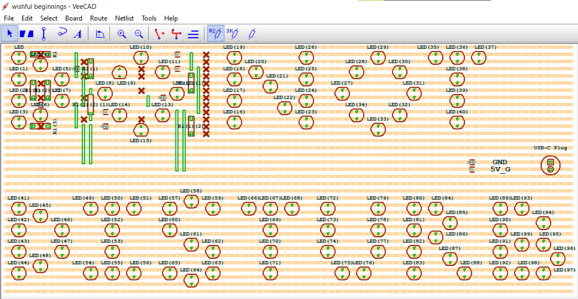The height and width of the screenshot is (299, 578).
Task: Click the blue horizontal lines icon
Action: [x=193, y=34]
